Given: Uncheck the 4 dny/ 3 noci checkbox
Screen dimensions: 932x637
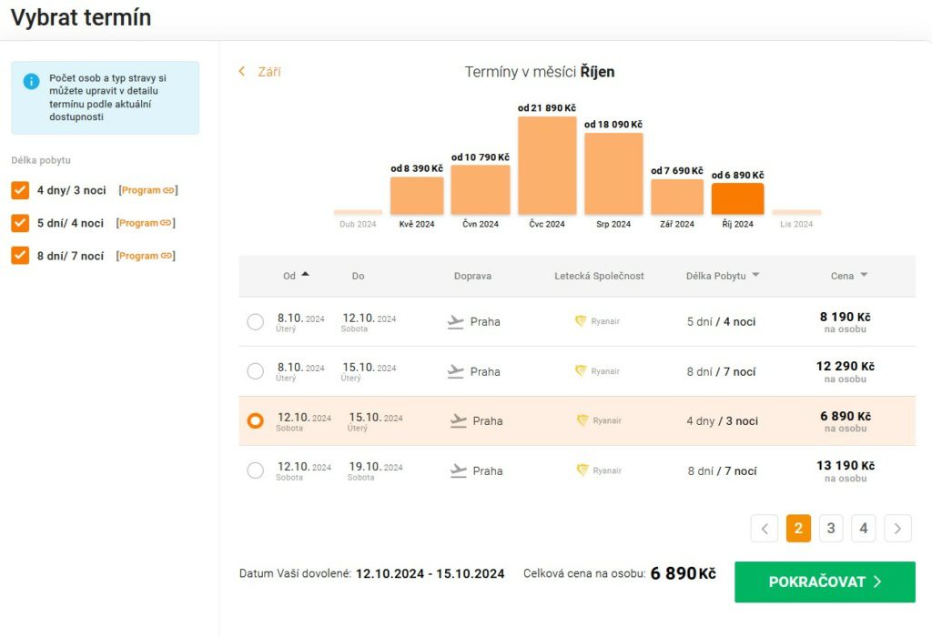Looking at the screenshot, I should 20,190.
